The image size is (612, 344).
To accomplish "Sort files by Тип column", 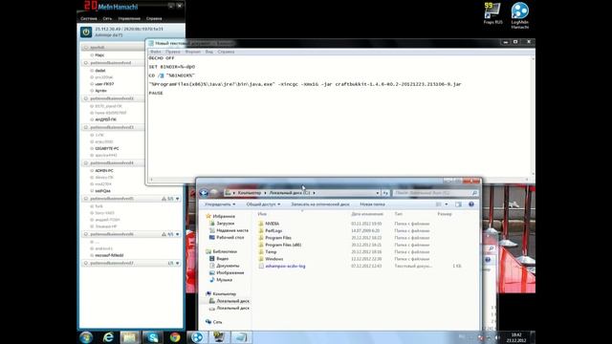I will [398, 214].
